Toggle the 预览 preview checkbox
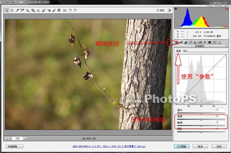This screenshot has height=153, width=231. click(158, 10)
